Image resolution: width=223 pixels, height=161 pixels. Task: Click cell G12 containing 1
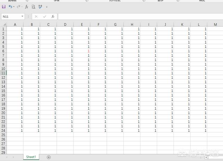115,77
